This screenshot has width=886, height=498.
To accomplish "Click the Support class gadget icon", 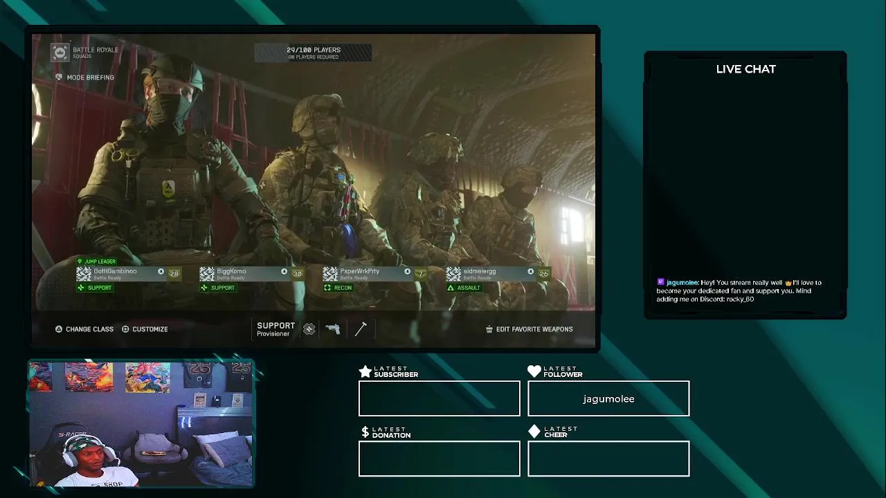I will coord(309,329).
